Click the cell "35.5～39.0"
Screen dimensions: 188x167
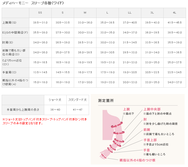(x=175, y=42)
